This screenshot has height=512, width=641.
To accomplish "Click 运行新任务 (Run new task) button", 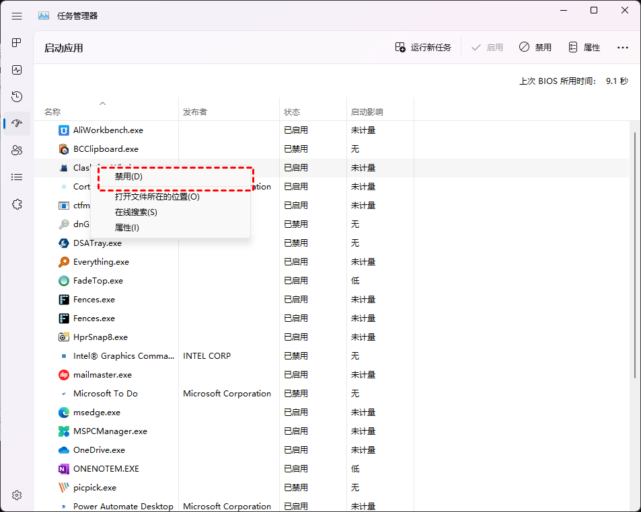I will [423, 48].
